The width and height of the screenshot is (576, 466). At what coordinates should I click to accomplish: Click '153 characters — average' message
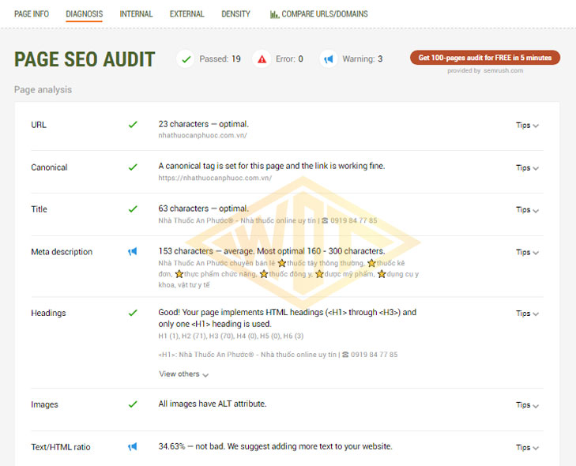(272, 251)
